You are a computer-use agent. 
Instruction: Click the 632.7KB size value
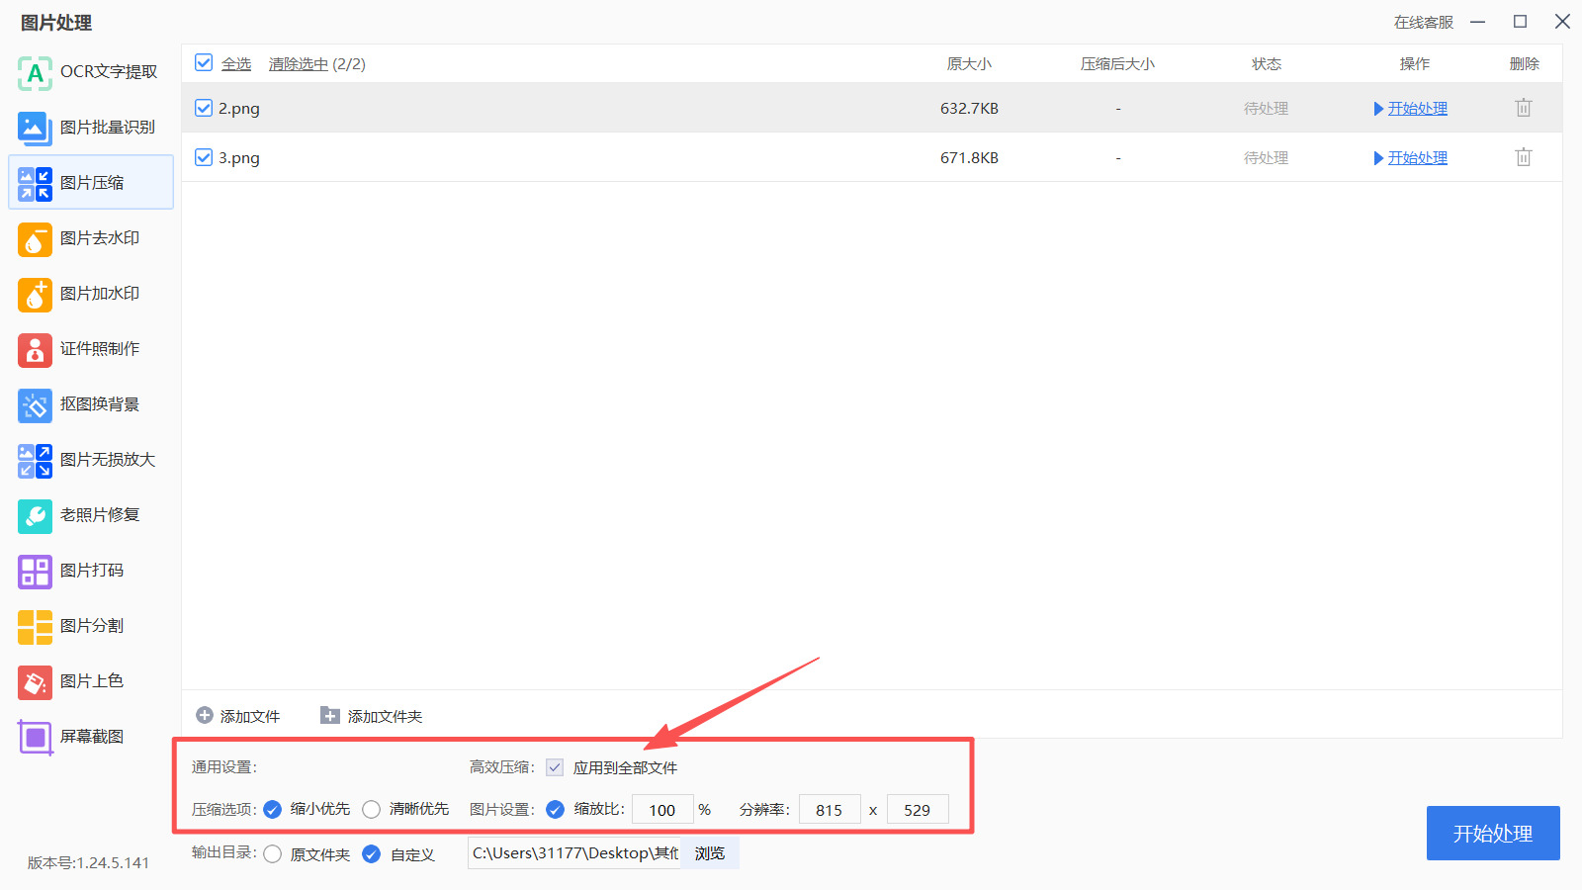coord(969,109)
